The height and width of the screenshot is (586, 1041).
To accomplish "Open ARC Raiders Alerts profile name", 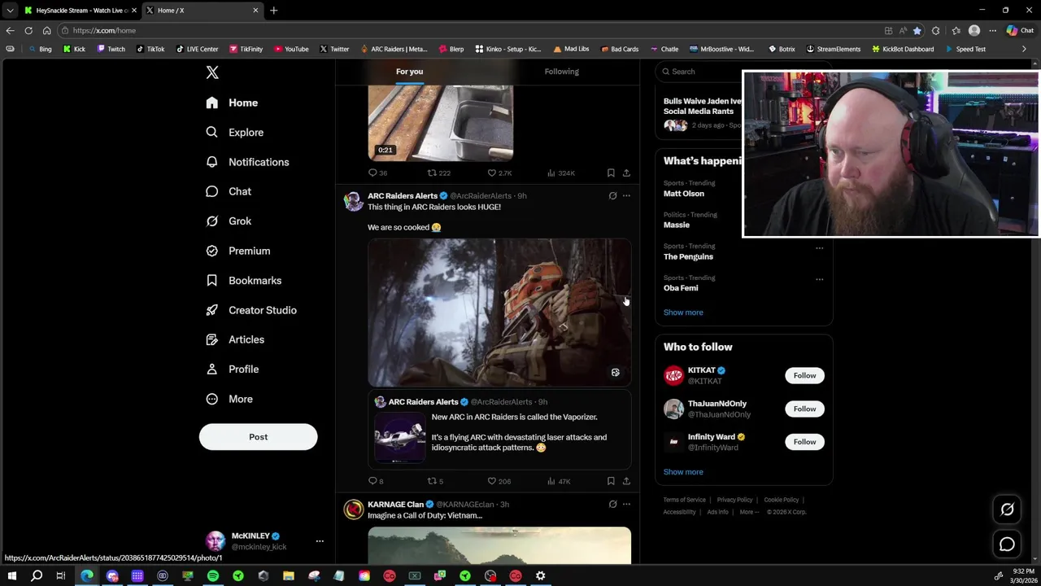I will [403, 196].
